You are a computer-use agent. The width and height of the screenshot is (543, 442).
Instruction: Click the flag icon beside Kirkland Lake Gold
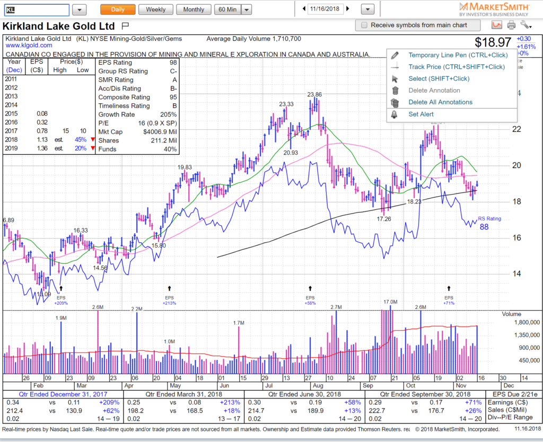pyautogui.click(x=125, y=25)
